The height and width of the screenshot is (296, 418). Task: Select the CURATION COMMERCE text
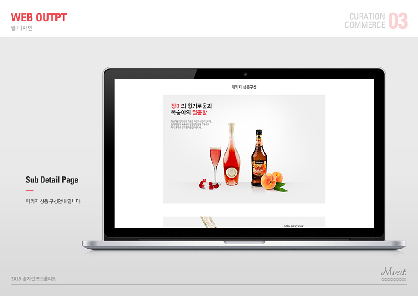tap(365, 21)
